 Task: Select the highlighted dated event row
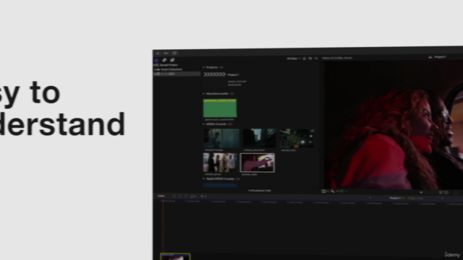point(177,74)
